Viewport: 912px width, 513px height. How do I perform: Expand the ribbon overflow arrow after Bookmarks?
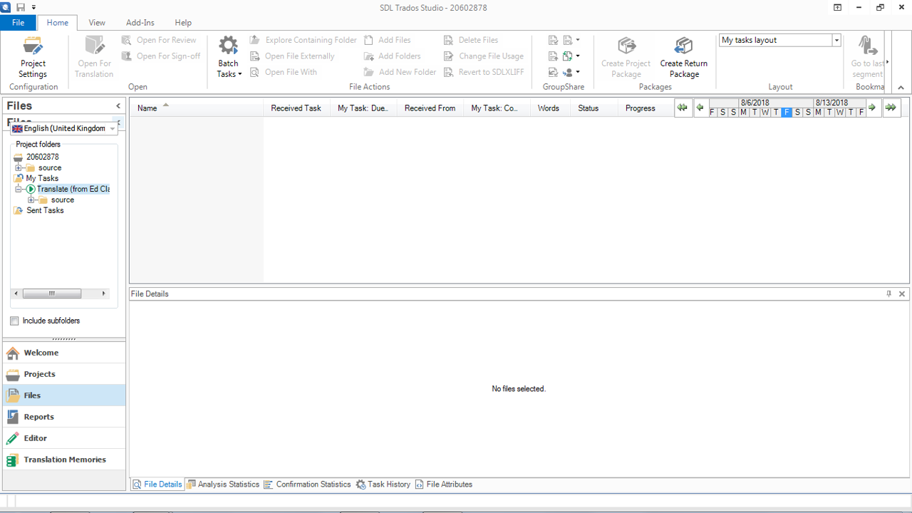[887, 62]
